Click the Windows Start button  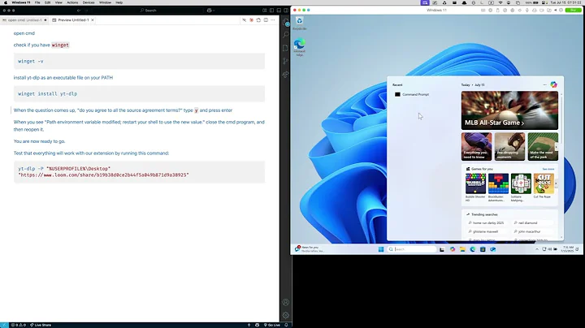(x=381, y=249)
